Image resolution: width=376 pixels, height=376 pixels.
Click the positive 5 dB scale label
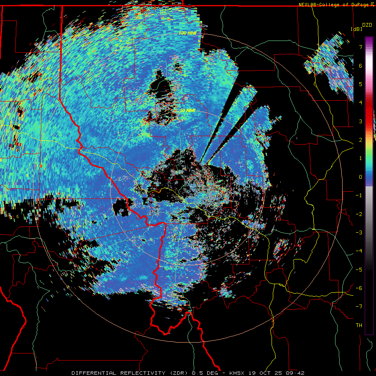[x=361, y=84]
